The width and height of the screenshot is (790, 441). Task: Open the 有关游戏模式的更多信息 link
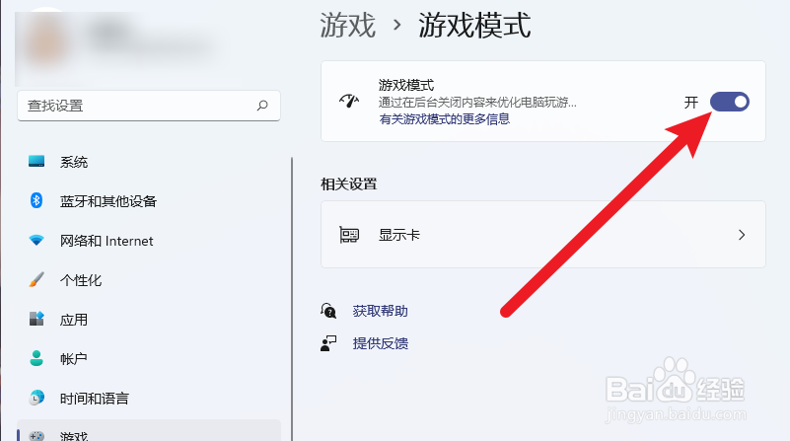[445, 119]
